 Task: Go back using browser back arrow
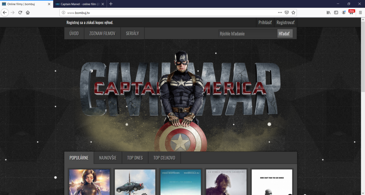click(5, 12)
